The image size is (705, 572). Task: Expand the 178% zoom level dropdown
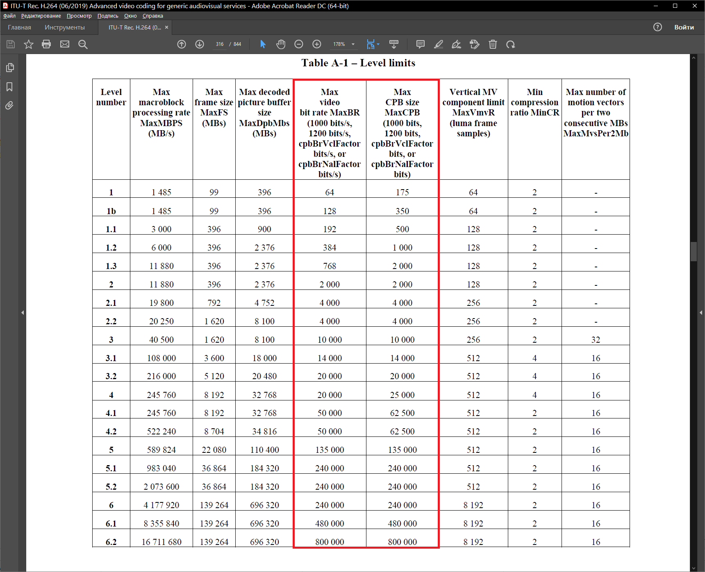click(353, 44)
